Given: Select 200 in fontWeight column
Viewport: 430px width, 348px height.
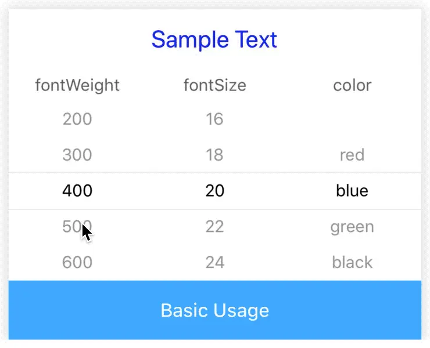Looking at the screenshot, I should tap(77, 119).
